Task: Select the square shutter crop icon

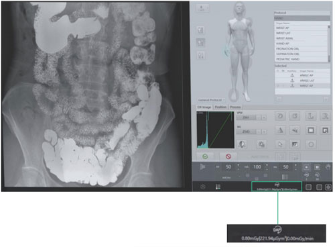Action: point(311,130)
